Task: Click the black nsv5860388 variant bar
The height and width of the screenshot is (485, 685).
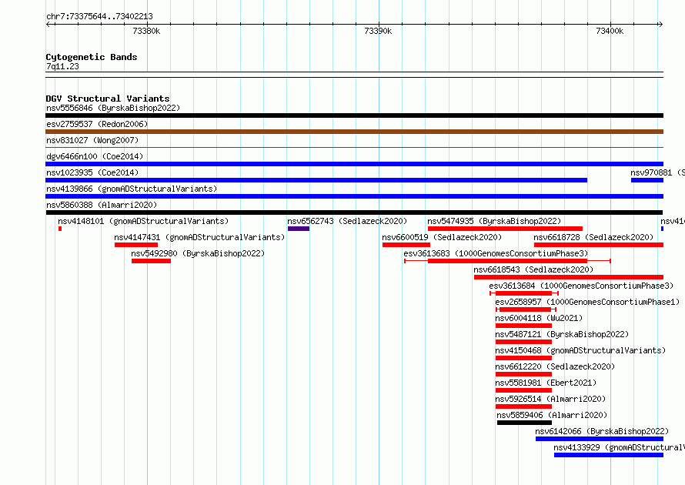Action: (x=354, y=212)
